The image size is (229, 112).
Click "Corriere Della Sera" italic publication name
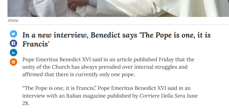pos(162,96)
